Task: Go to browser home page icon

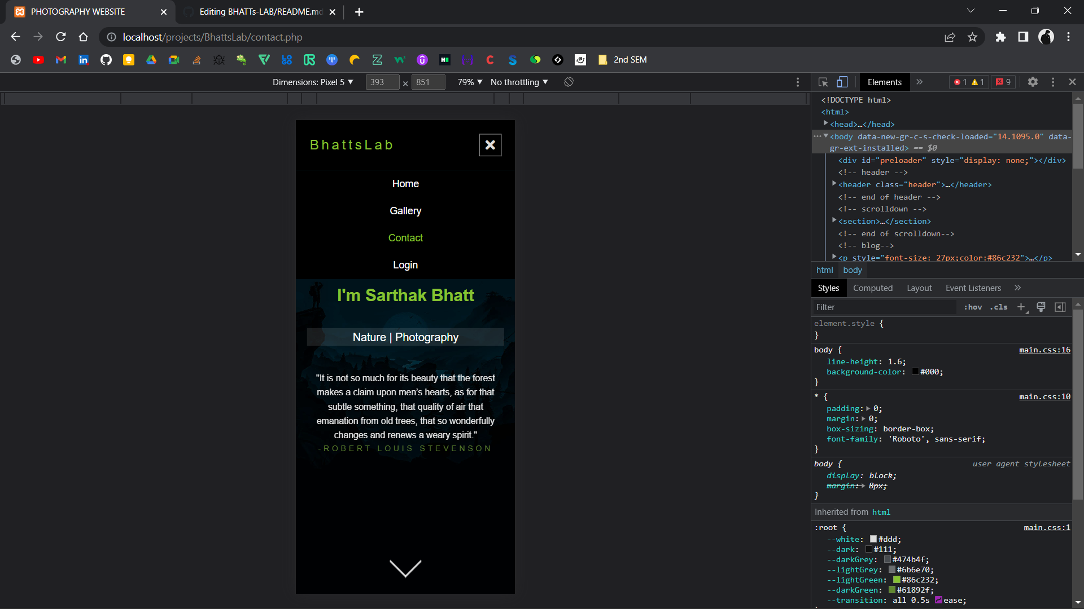Action: tap(84, 37)
